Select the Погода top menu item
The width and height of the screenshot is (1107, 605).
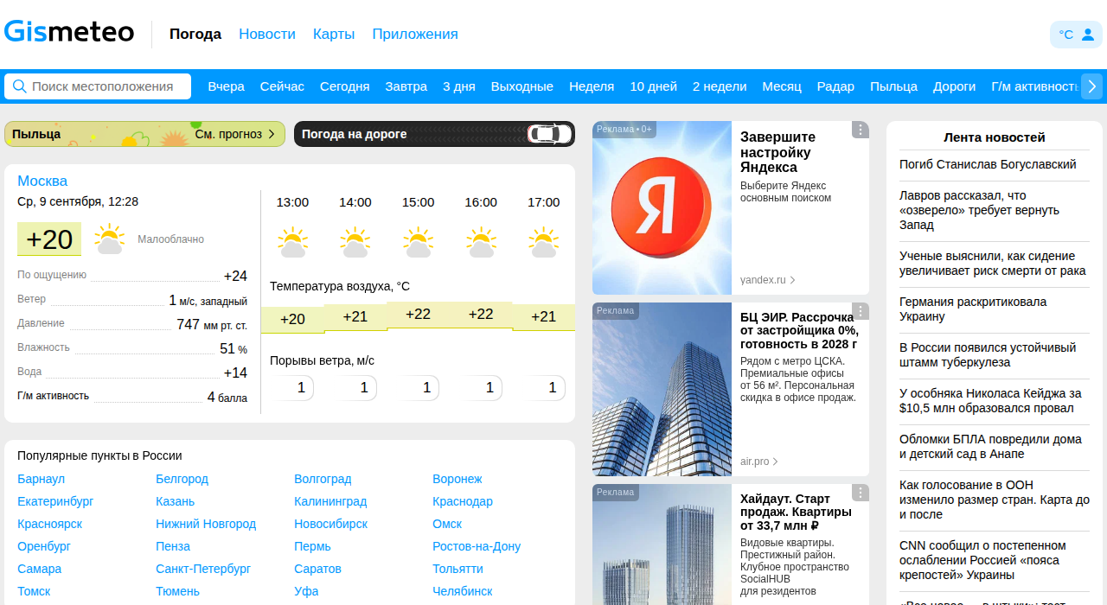point(195,35)
